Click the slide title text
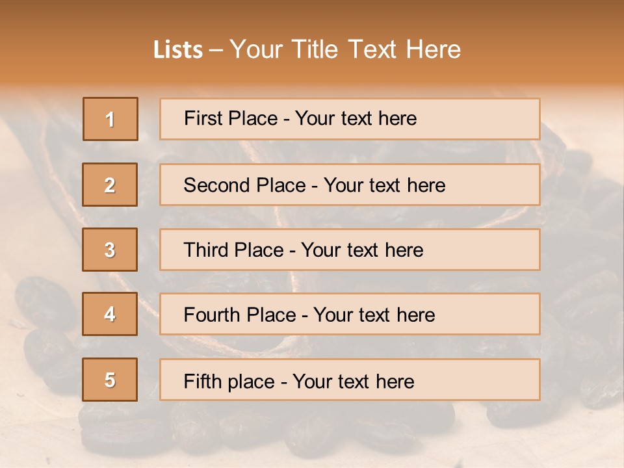 click(307, 49)
